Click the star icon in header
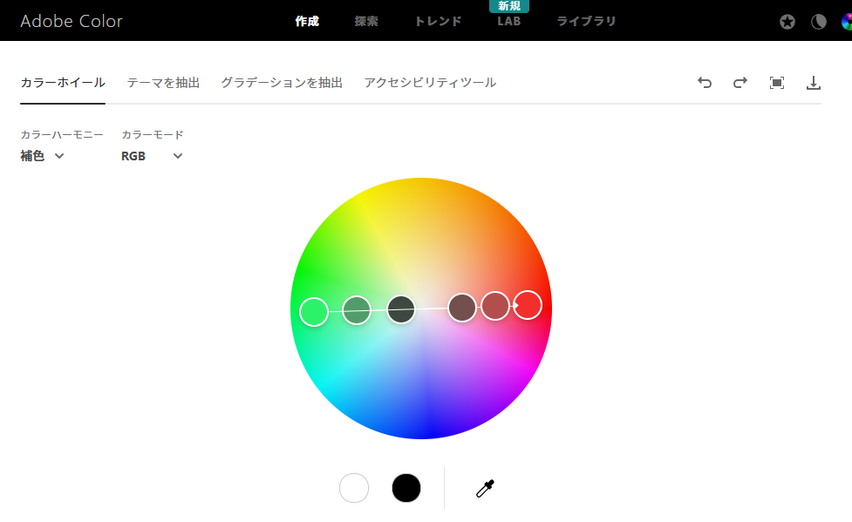The image size is (852, 522). [x=787, y=22]
